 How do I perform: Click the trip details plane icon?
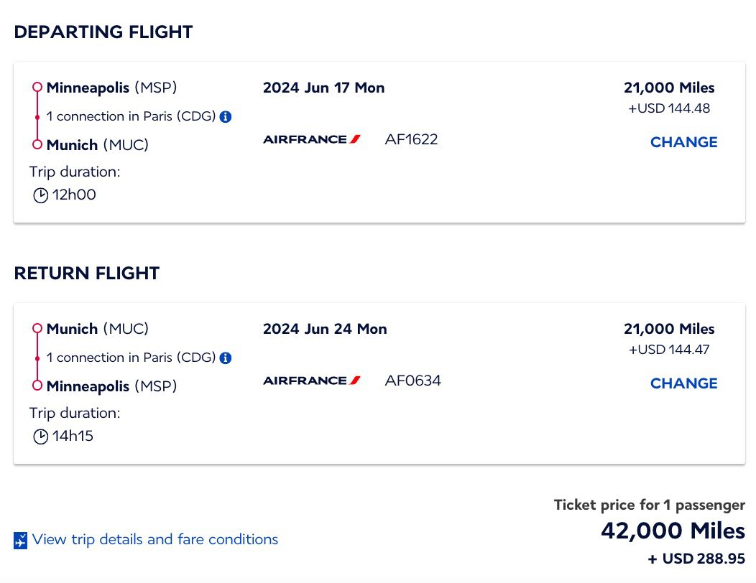[21, 539]
